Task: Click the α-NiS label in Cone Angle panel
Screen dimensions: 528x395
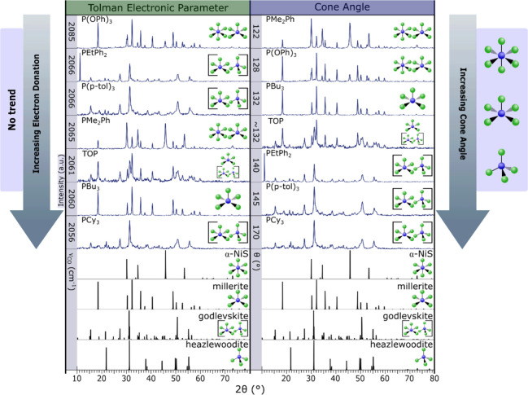Action: (x=421, y=254)
